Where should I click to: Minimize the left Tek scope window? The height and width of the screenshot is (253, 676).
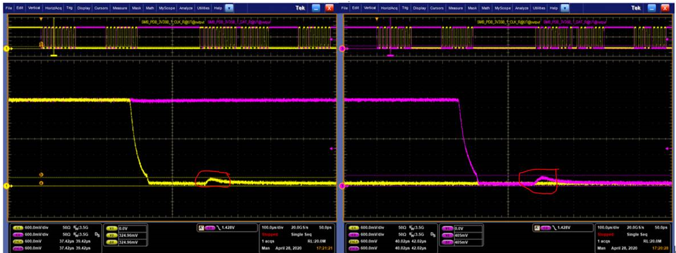coord(317,8)
